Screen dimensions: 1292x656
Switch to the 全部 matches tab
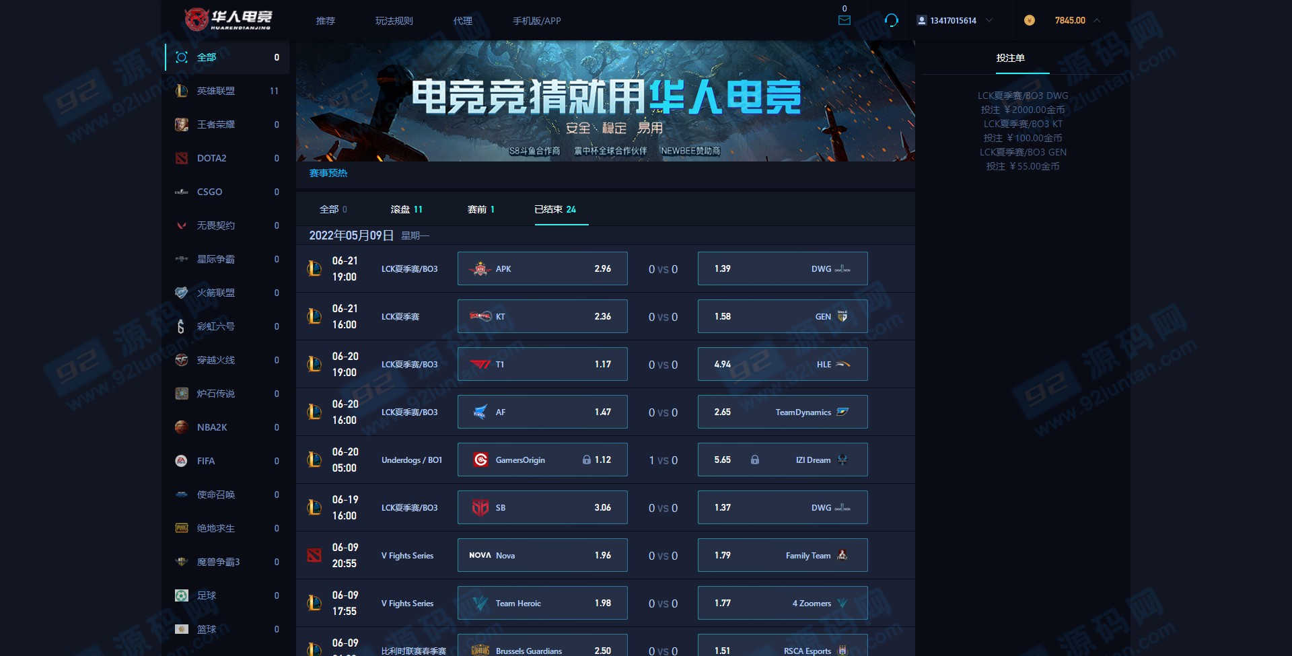click(x=333, y=209)
